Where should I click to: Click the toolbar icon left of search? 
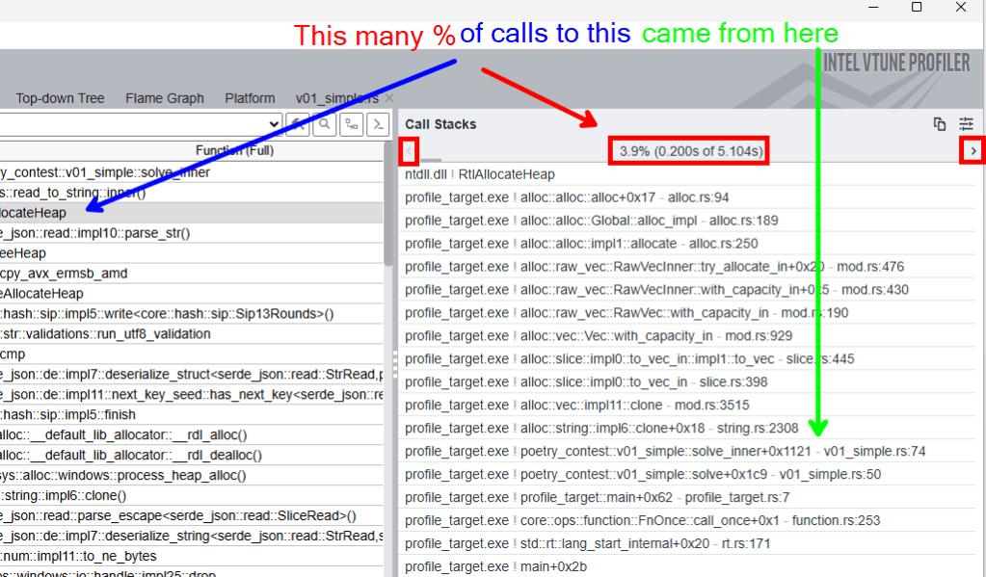[x=298, y=124]
